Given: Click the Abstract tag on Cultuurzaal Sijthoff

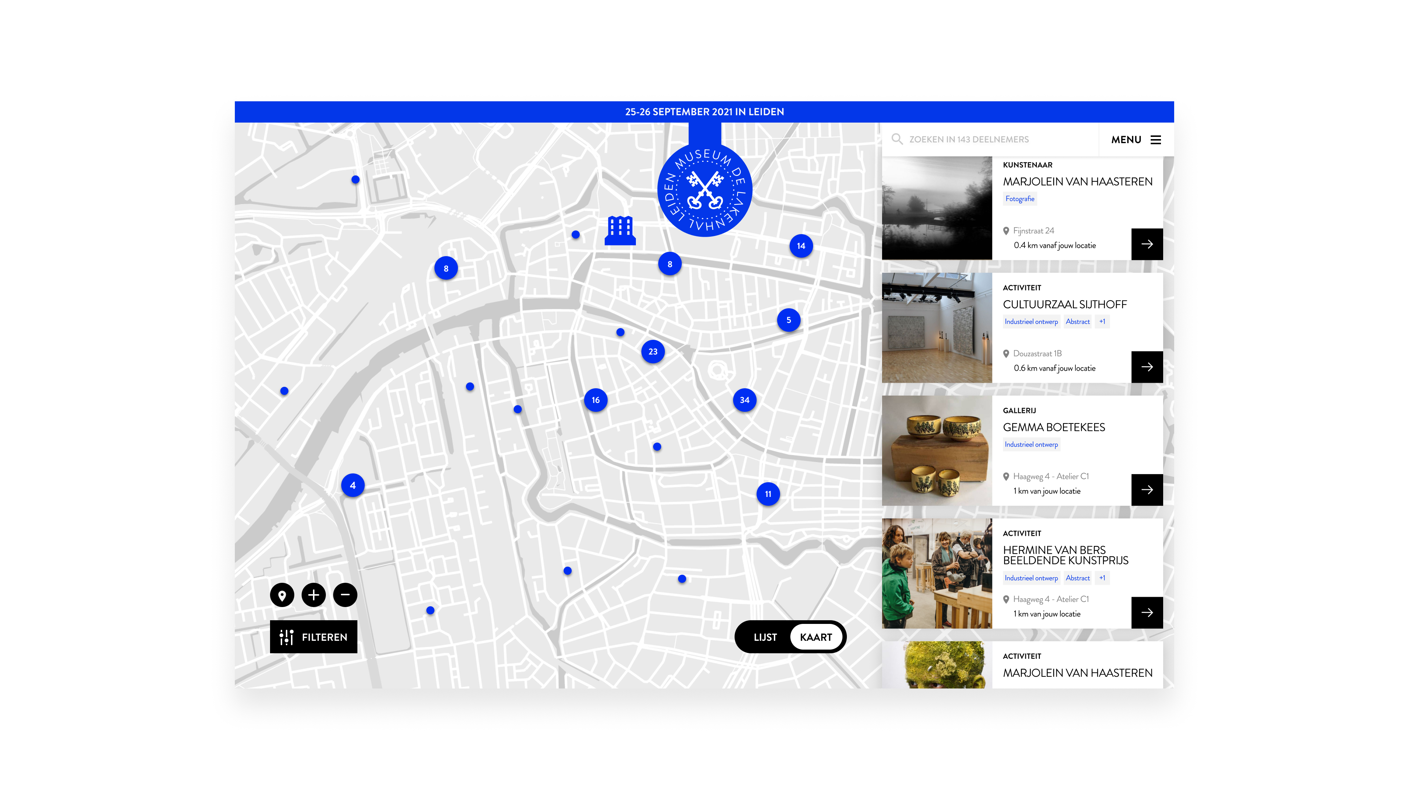Looking at the screenshot, I should (1077, 321).
